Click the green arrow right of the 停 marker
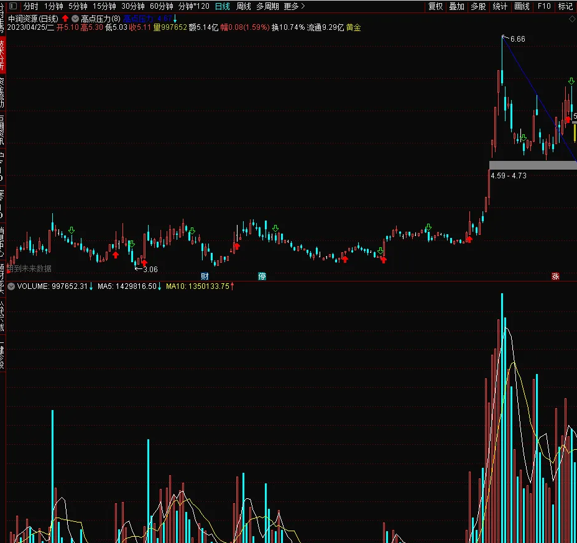 pos(275,228)
